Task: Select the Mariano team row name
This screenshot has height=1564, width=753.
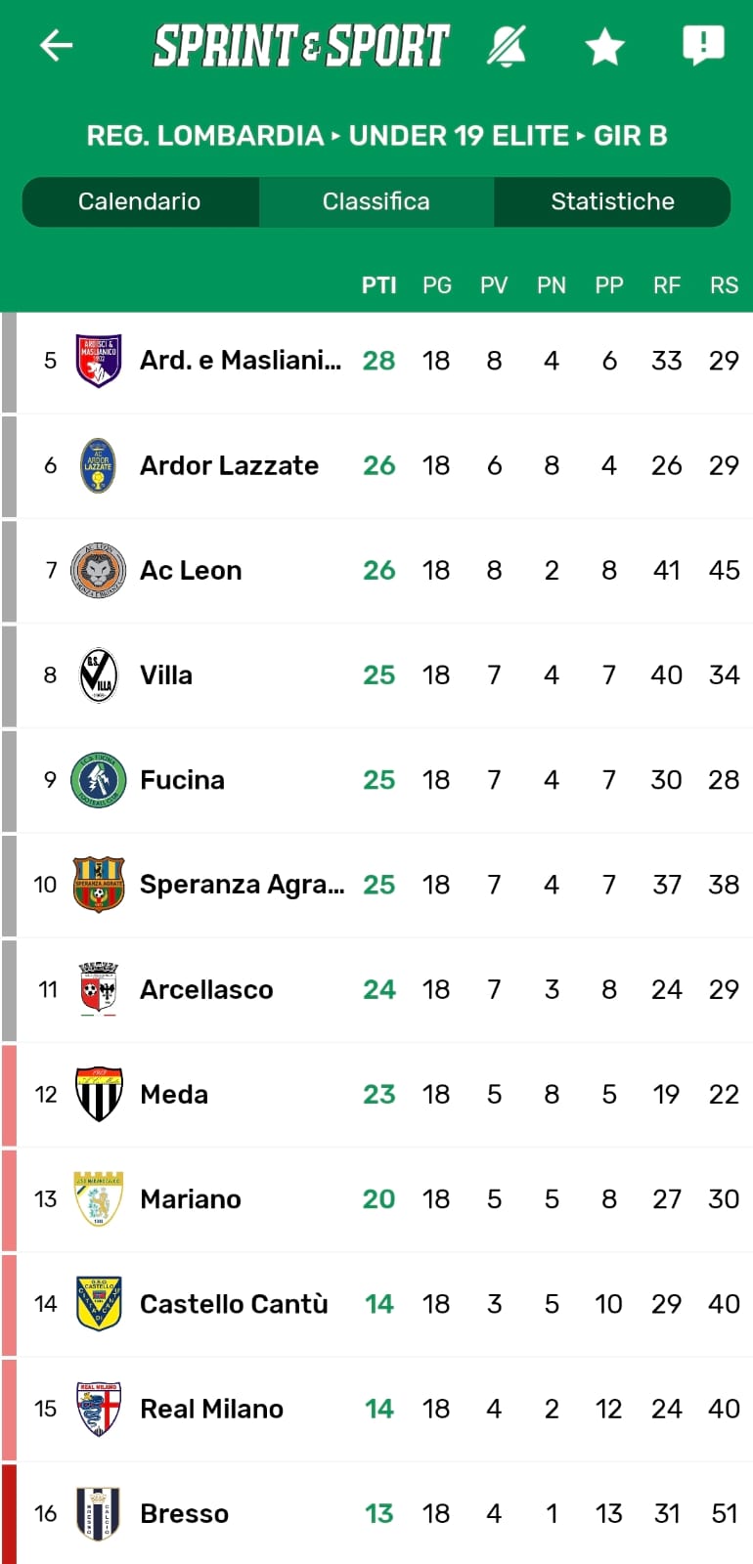Action: tap(191, 1198)
